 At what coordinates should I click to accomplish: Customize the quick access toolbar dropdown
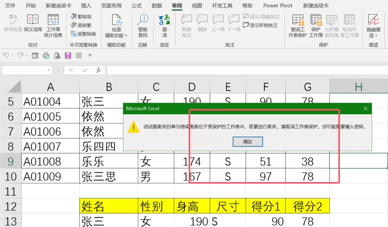tap(90, 56)
